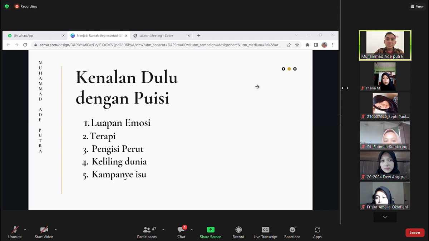Start recording with the Record icon

tap(238, 230)
